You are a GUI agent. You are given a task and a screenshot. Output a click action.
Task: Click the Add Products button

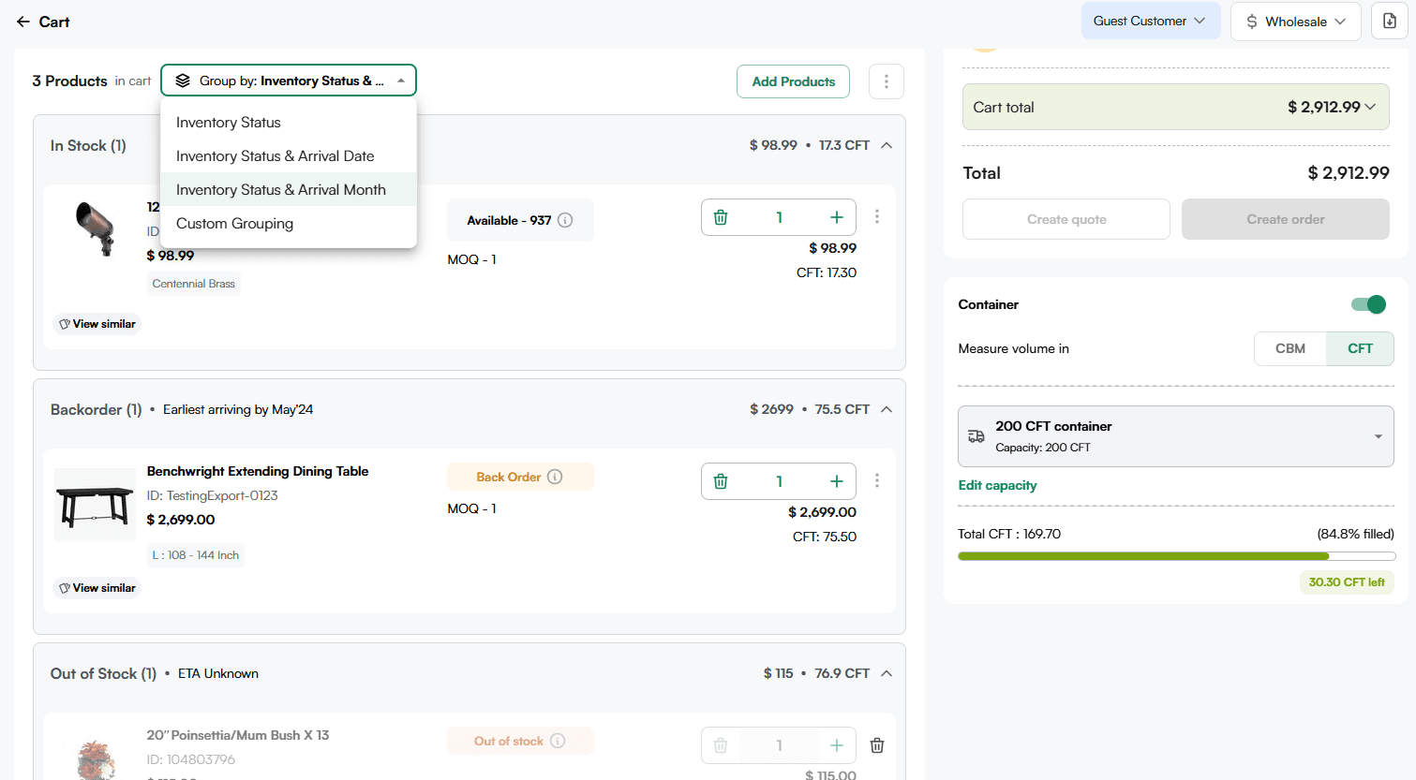[793, 81]
